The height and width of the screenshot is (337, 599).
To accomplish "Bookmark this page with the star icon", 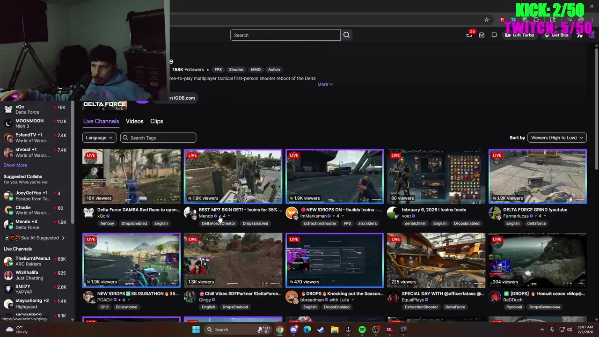I will [x=487, y=20].
